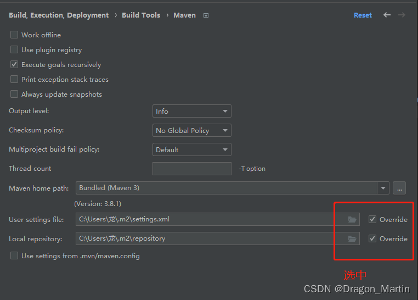Click the small window icon beside Maven breadcrumb
This screenshot has width=418, height=300.
[x=206, y=15]
